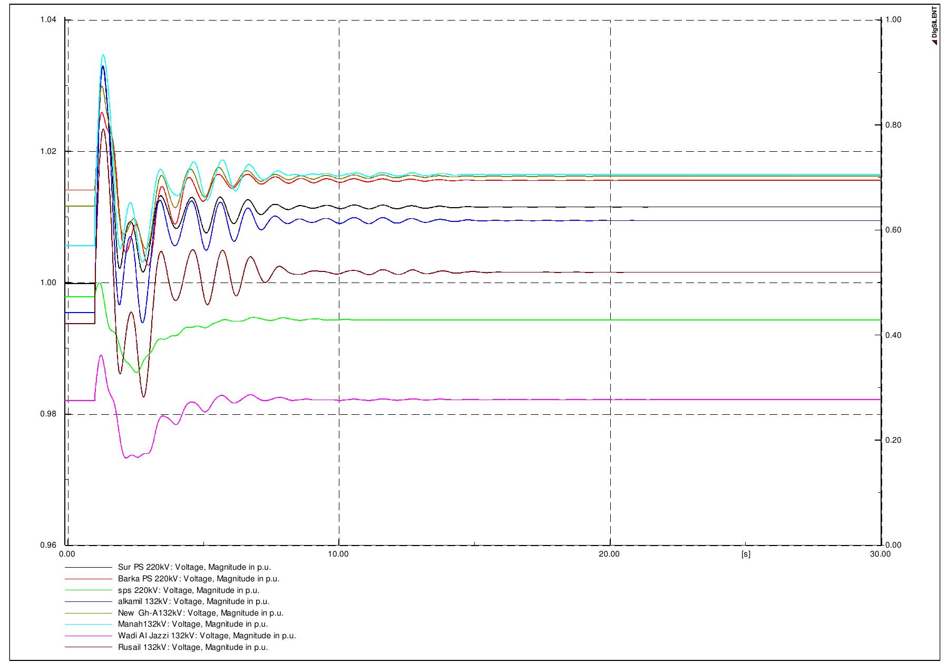This screenshot has height=662, width=947.
Task: Click the 1.02 label on left axis
Action: pyautogui.click(x=48, y=151)
